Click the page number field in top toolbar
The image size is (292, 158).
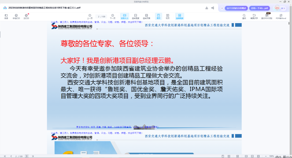coord(102,17)
